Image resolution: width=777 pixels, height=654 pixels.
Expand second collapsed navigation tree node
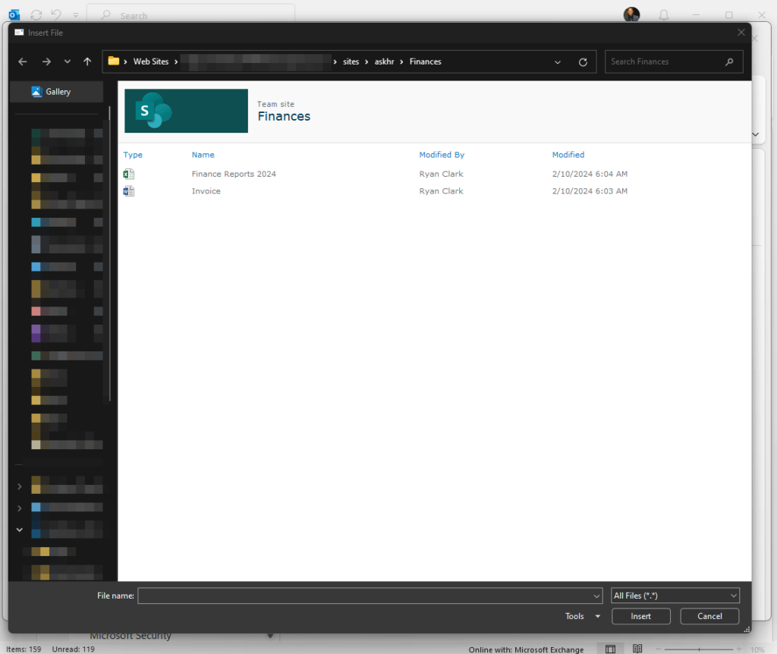19,508
